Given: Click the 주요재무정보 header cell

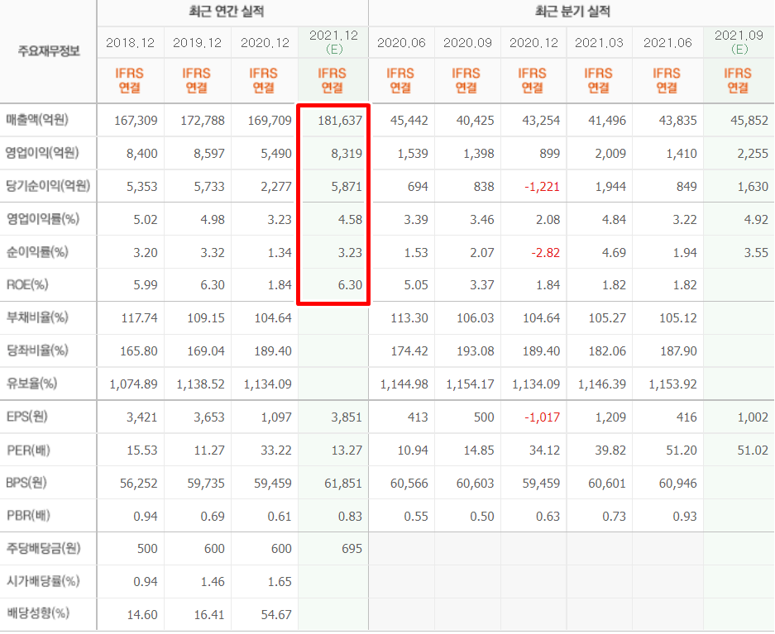Looking at the screenshot, I should click(x=49, y=51).
